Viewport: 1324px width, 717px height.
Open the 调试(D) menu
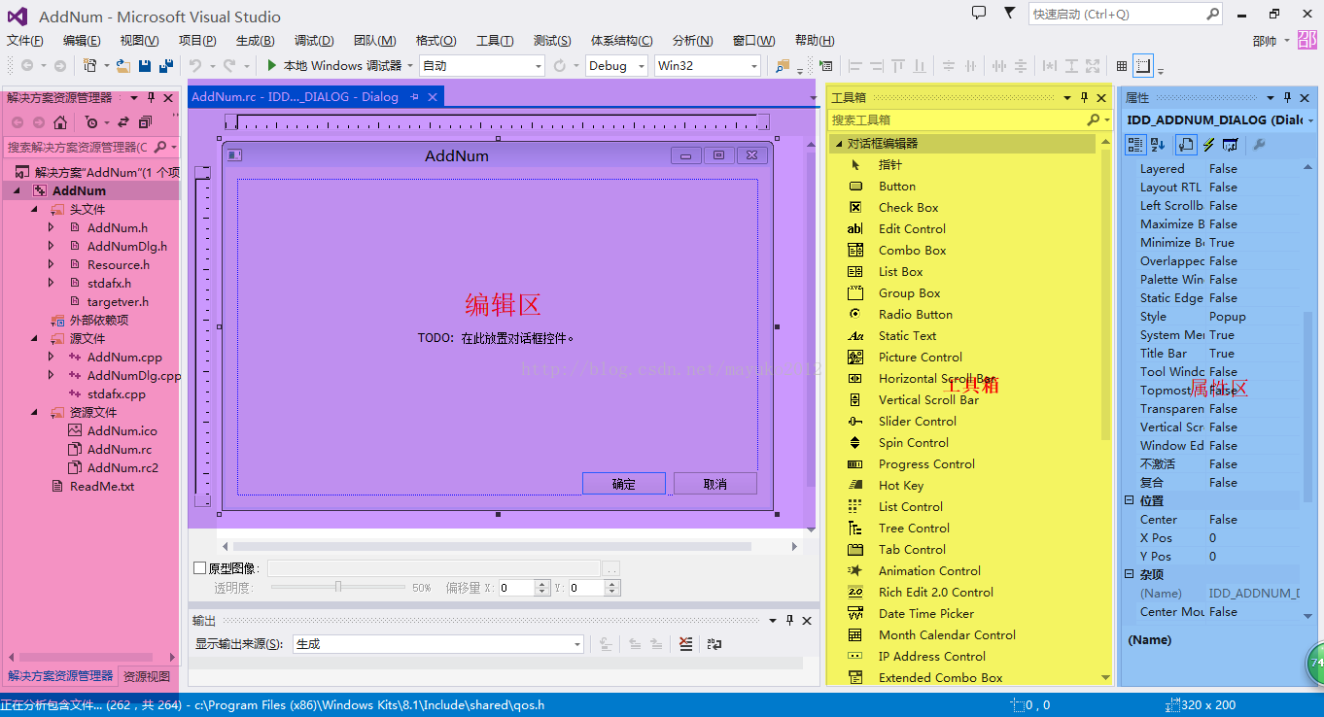pos(314,40)
